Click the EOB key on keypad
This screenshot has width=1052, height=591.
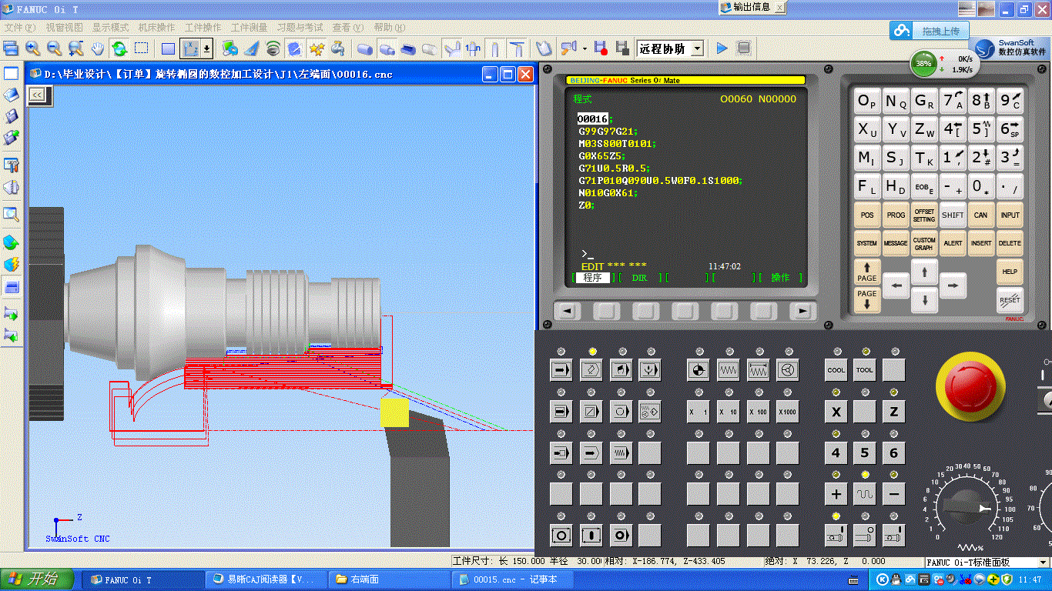[x=924, y=185]
